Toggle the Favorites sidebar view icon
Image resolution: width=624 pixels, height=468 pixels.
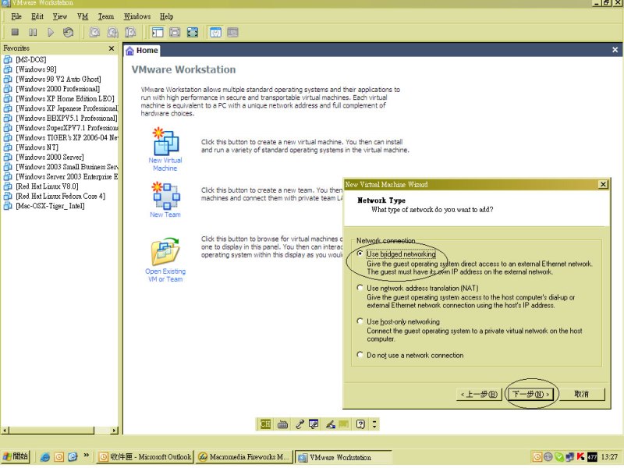click(158, 32)
